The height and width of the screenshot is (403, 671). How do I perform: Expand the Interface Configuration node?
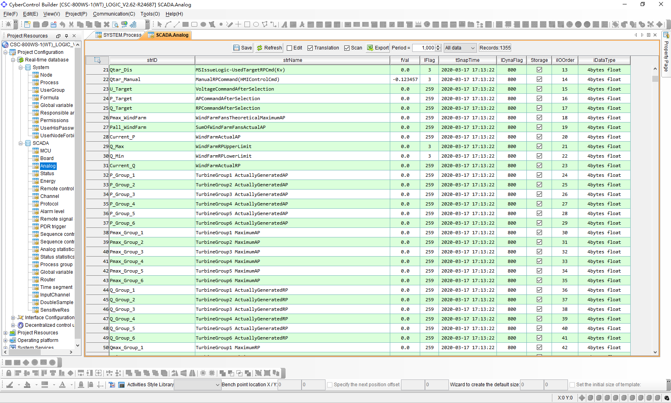(13, 318)
